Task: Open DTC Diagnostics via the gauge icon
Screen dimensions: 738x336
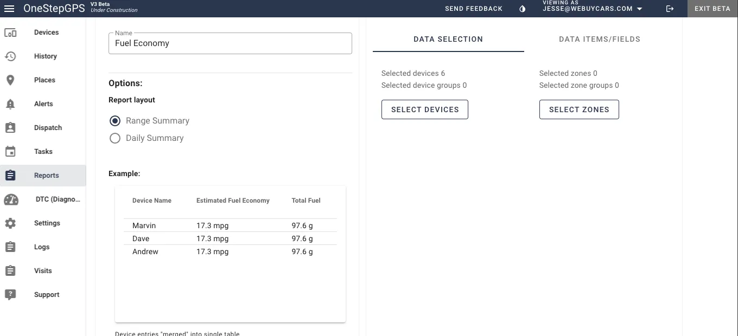Action: point(11,199)
